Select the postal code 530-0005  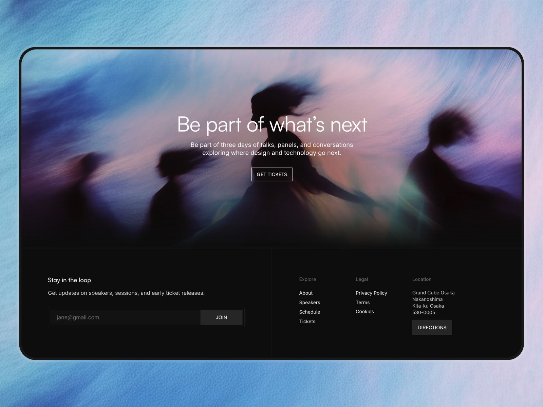(x=424, y=312)
